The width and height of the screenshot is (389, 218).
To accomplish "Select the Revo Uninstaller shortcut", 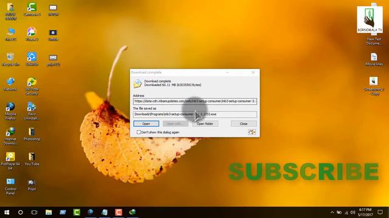I will (x=32, y=111).
